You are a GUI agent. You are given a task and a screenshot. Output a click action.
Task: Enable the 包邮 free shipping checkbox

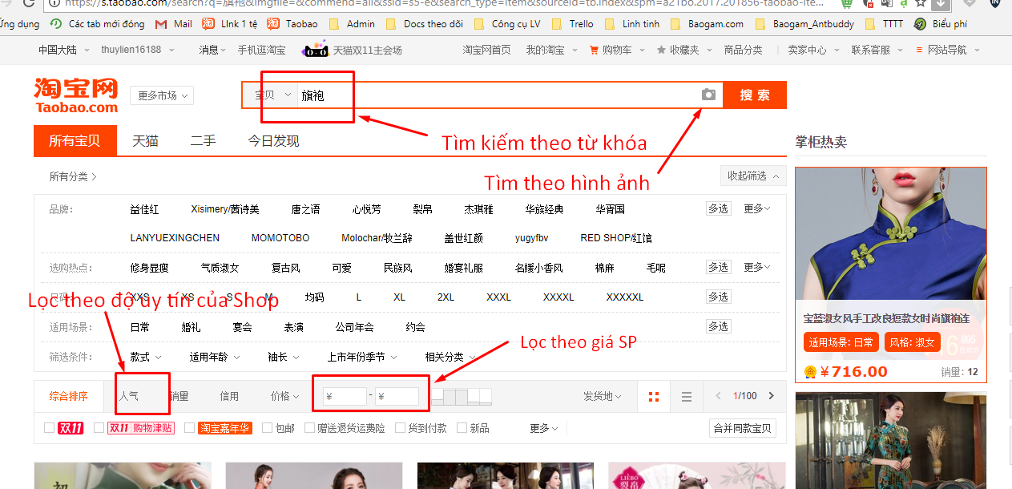(x=268, y=428)
